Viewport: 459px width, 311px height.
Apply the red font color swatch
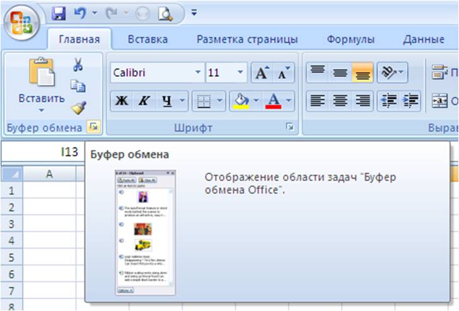[x=273, y=101]
